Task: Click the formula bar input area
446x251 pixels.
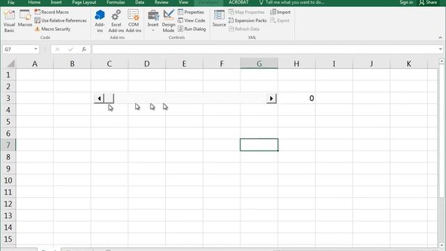Action: [265, 50]
